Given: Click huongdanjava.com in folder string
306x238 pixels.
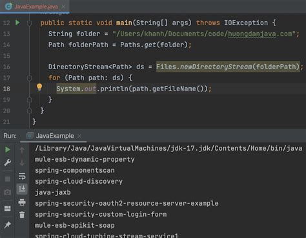Looking at the screenshot, I should point(260,34).
